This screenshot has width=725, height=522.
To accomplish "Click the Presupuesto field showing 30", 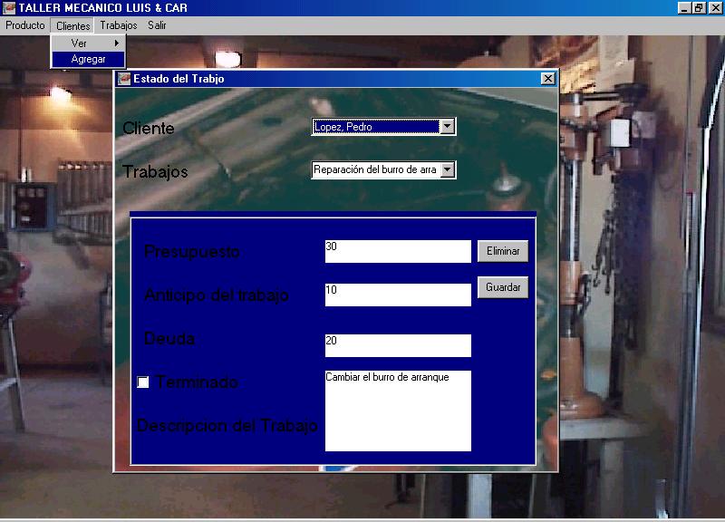I will [398, 251].
